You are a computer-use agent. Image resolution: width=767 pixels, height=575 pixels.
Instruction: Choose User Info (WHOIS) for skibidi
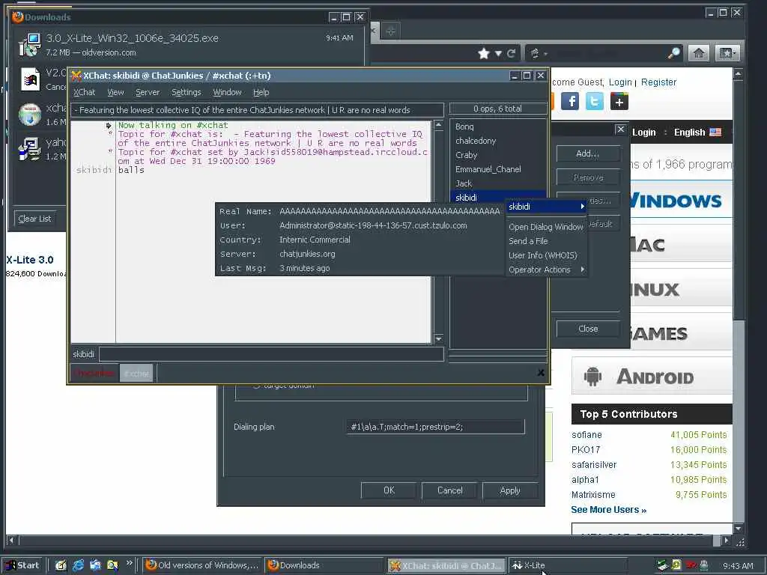[x=545, y=255]
